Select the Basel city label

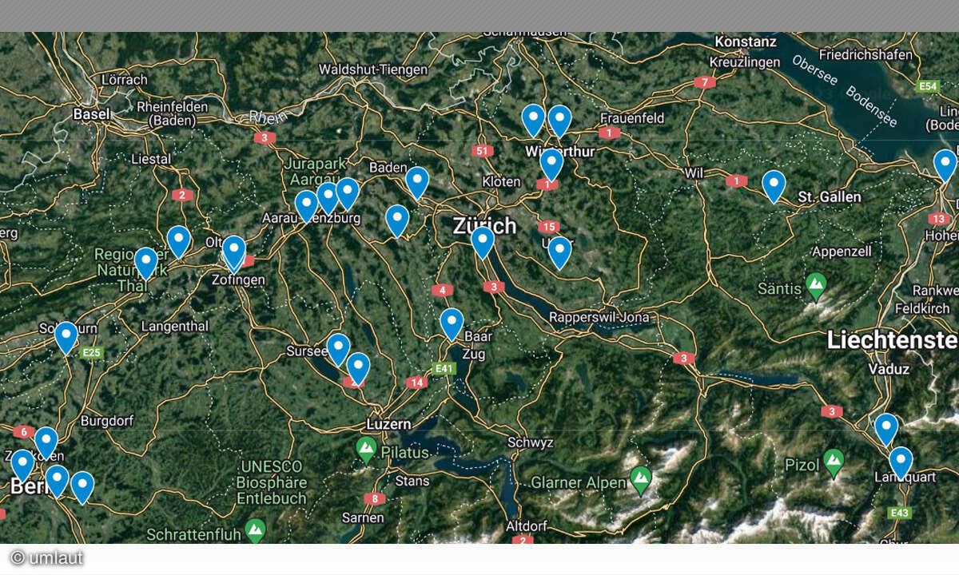[92, 115]
